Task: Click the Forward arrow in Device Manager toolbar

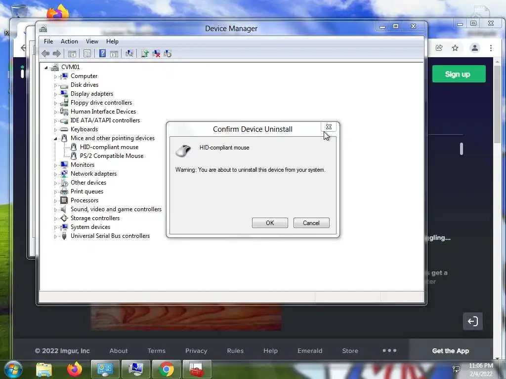Action: click(x=57, y=53)
